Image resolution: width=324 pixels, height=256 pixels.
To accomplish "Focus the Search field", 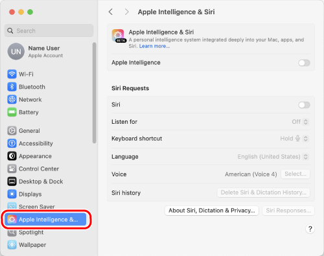I will point(49,30).
